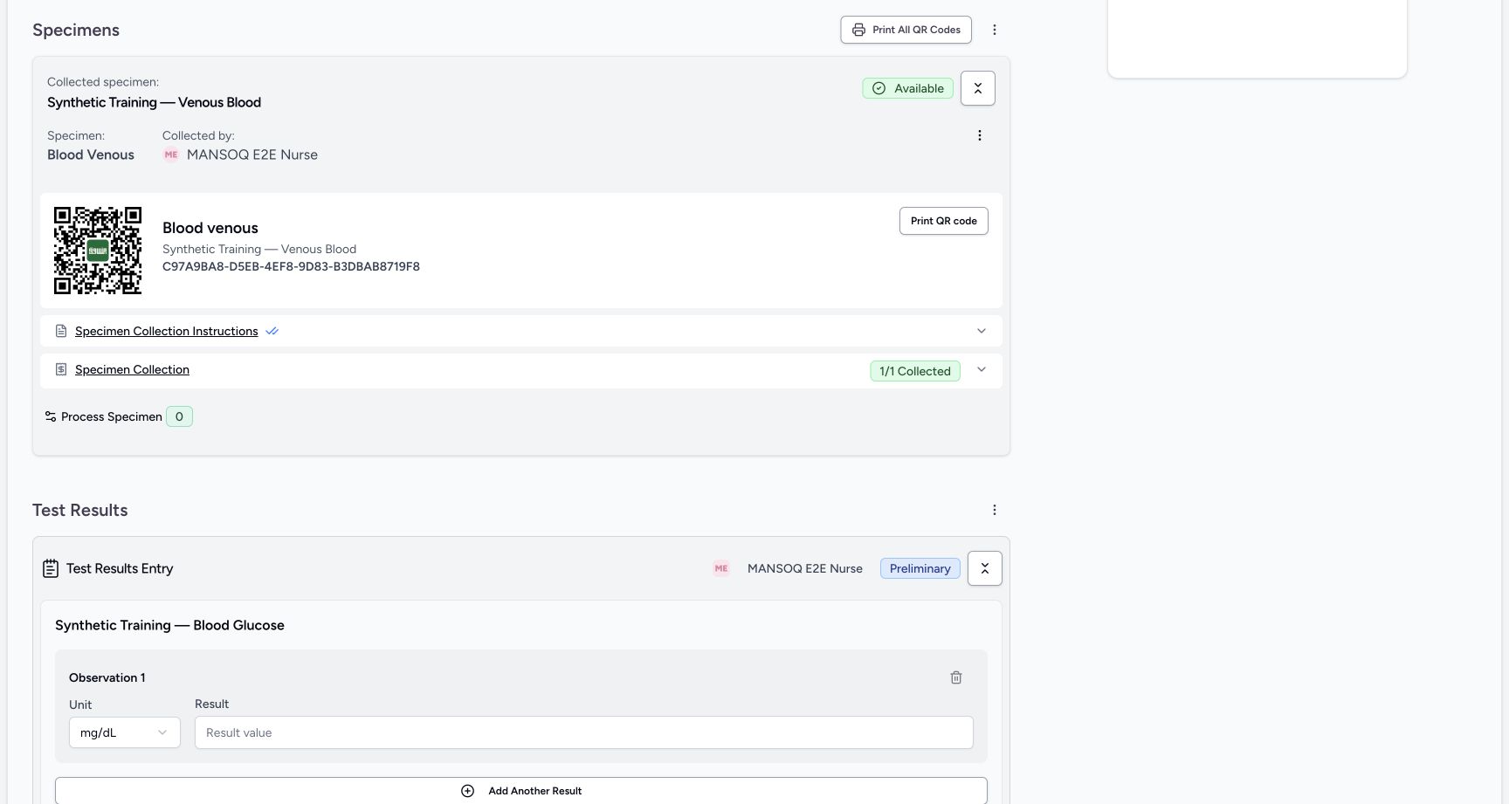Open Specimens section three-dot menu
This screenshot has height=804, width=1509.
pyautogui.click(x=994, y=30)
